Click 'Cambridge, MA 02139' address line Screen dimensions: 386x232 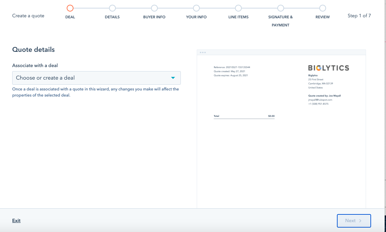(x=321, y=84)
